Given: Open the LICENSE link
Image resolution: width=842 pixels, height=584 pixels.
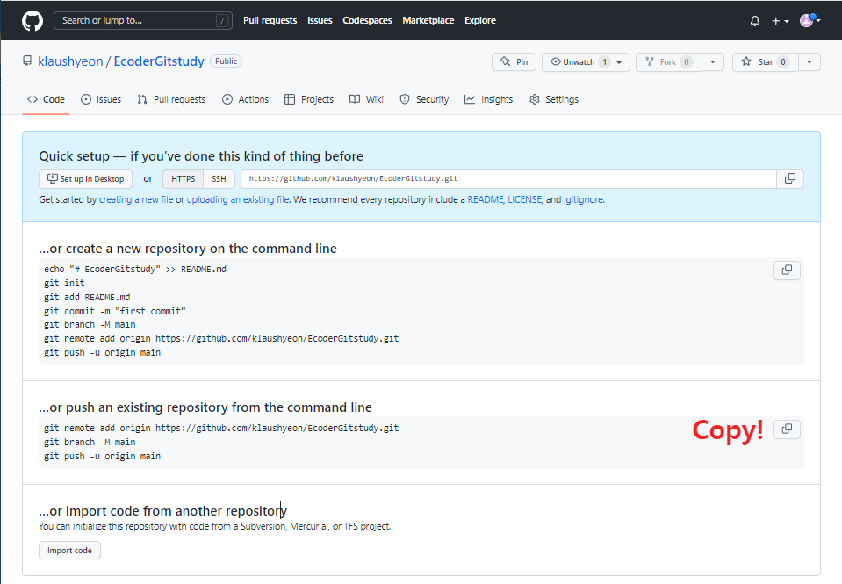Looking at the screenshot, I should click(524, 200).
